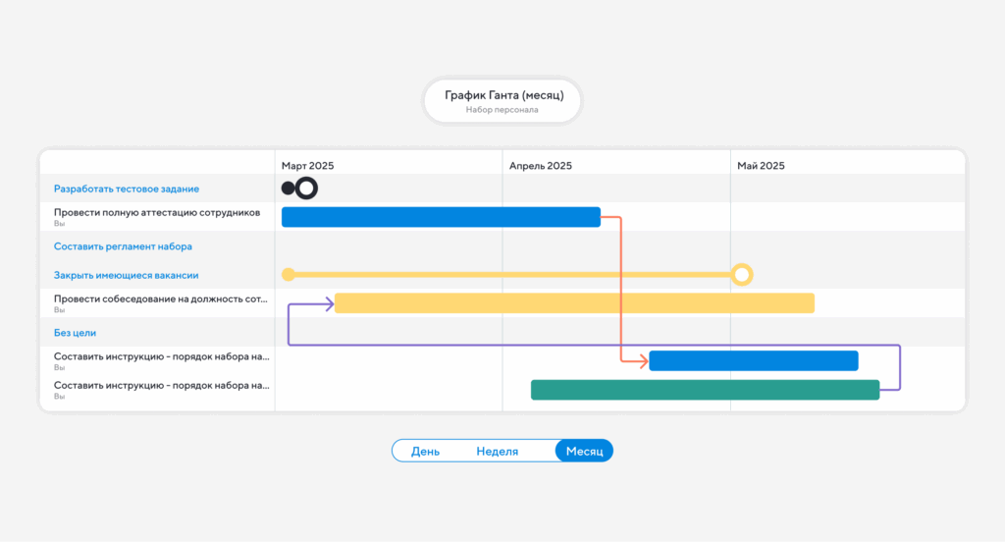Image resolution: width=1005 pixels, height=542 pixels.
Task: Click the yellow start dot of goal line
Action: click(x=288, y=274)
